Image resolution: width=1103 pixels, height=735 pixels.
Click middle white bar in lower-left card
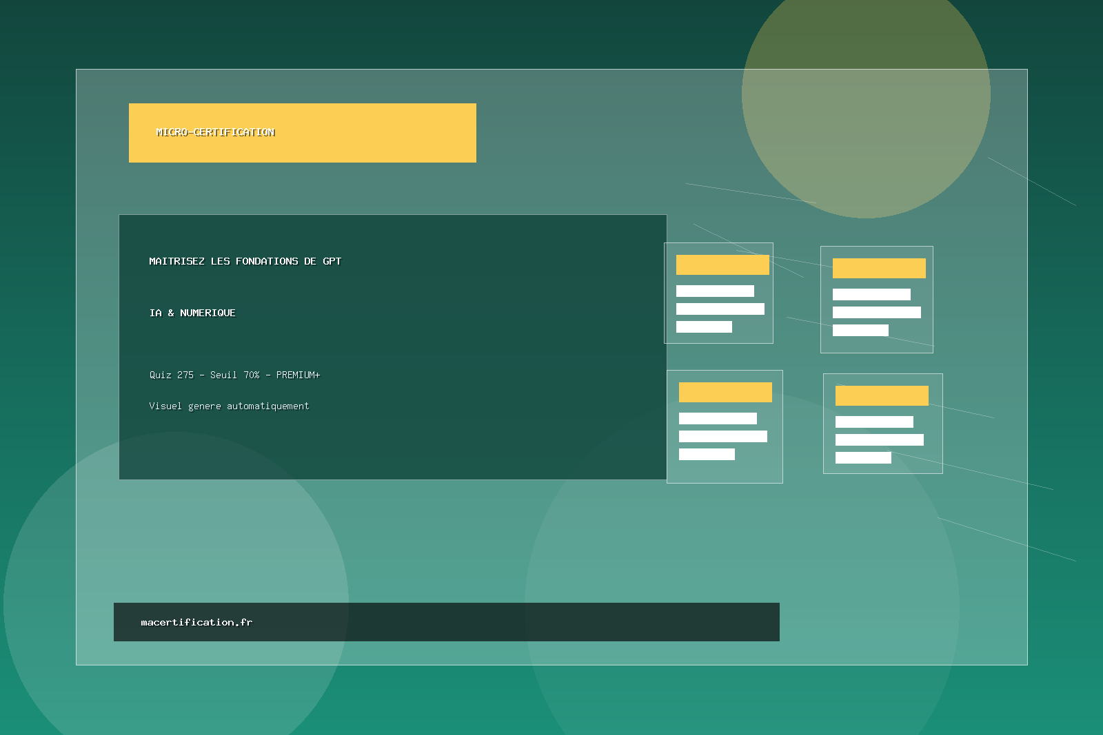pos(722,436)
